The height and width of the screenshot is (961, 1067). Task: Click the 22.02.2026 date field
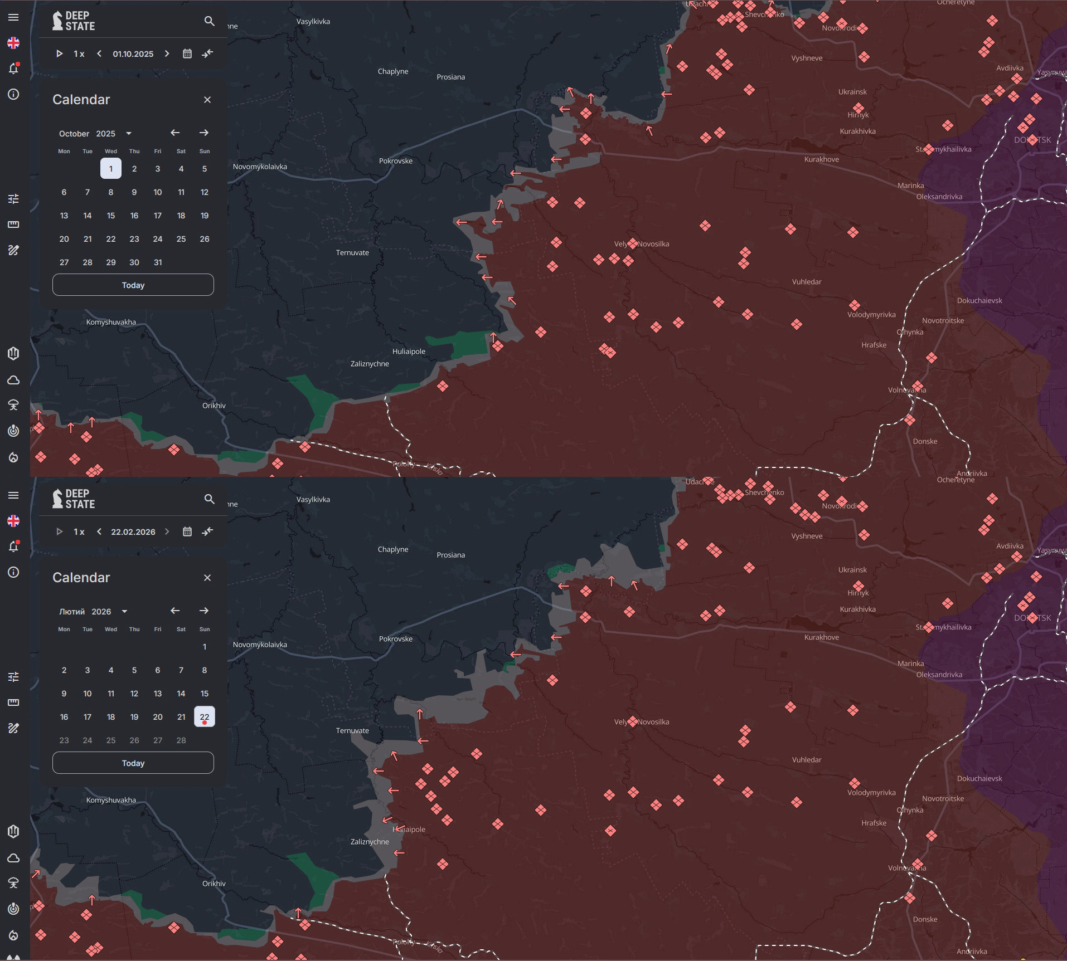pyautogui.click(x=133, y=532)
